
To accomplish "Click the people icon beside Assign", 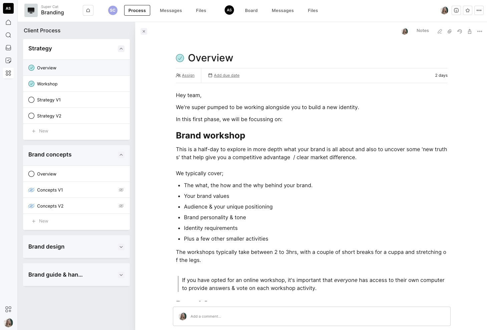I will click(x=178, y=75).
